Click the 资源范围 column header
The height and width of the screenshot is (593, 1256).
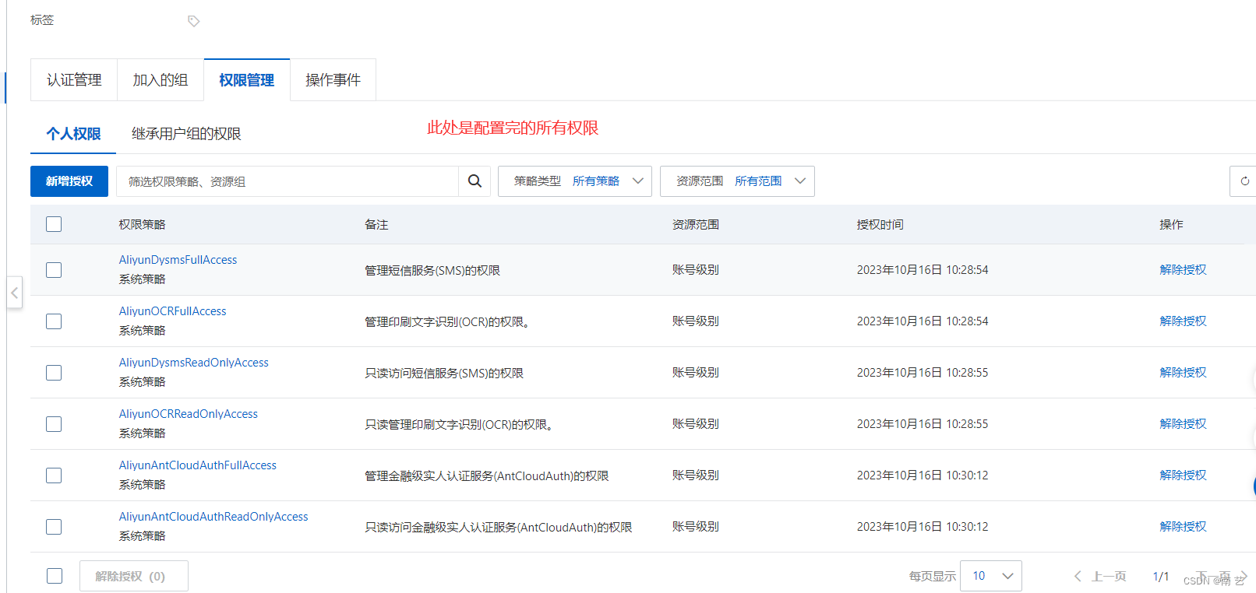(x=695, y=224)
